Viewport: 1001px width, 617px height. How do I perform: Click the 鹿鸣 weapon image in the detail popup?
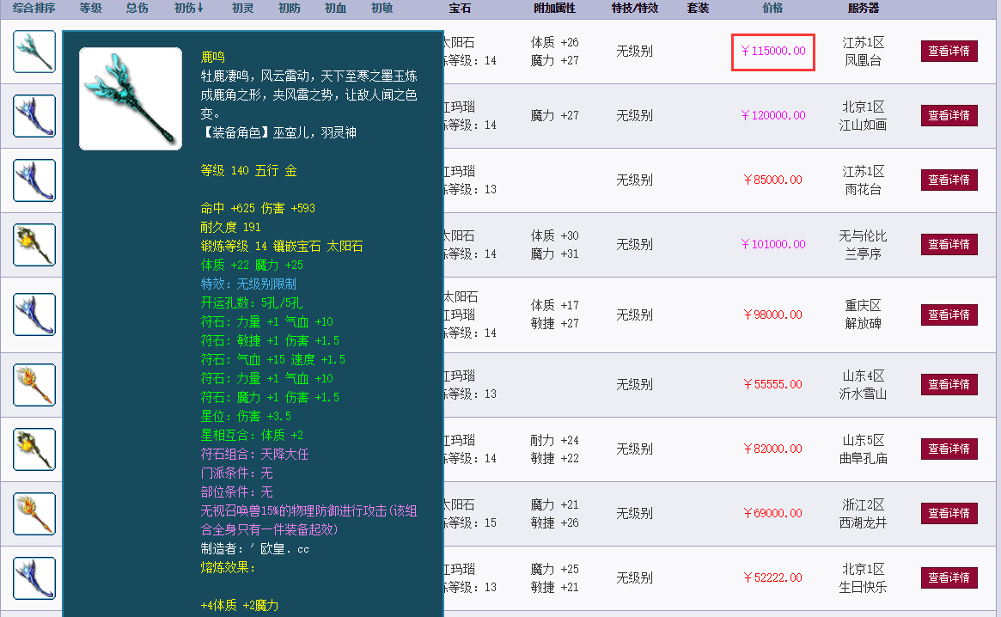tap(130, 99)
